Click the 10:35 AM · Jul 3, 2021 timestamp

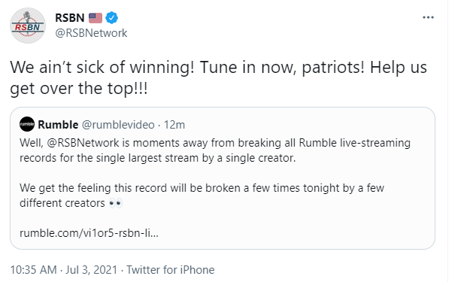(x=63, y=270)
